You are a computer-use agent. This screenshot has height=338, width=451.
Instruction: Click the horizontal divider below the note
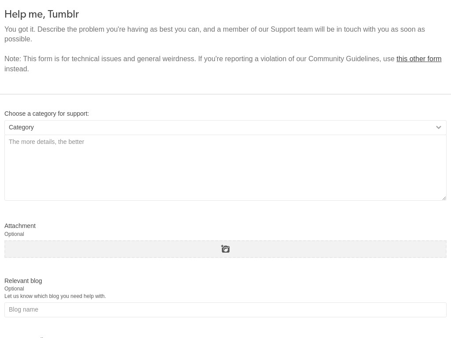[x=225, y=94]
